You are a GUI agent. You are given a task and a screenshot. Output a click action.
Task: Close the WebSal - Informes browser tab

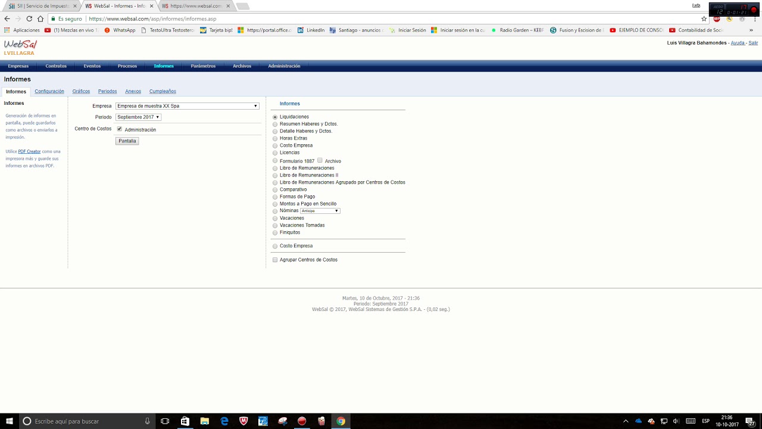point(151,6)
